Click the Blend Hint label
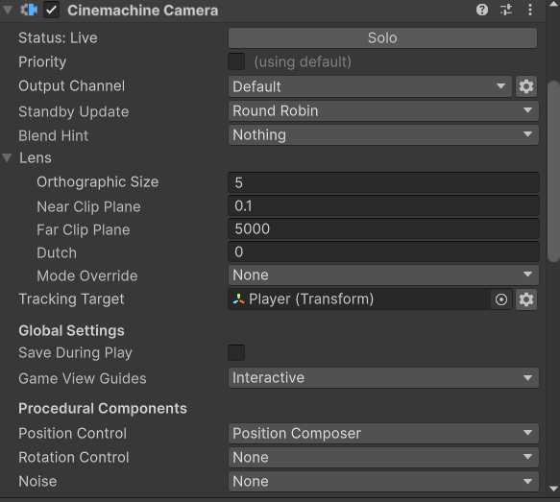Image resolution: width=560 pixels, height=502 pixels. (x=53, y=135)
